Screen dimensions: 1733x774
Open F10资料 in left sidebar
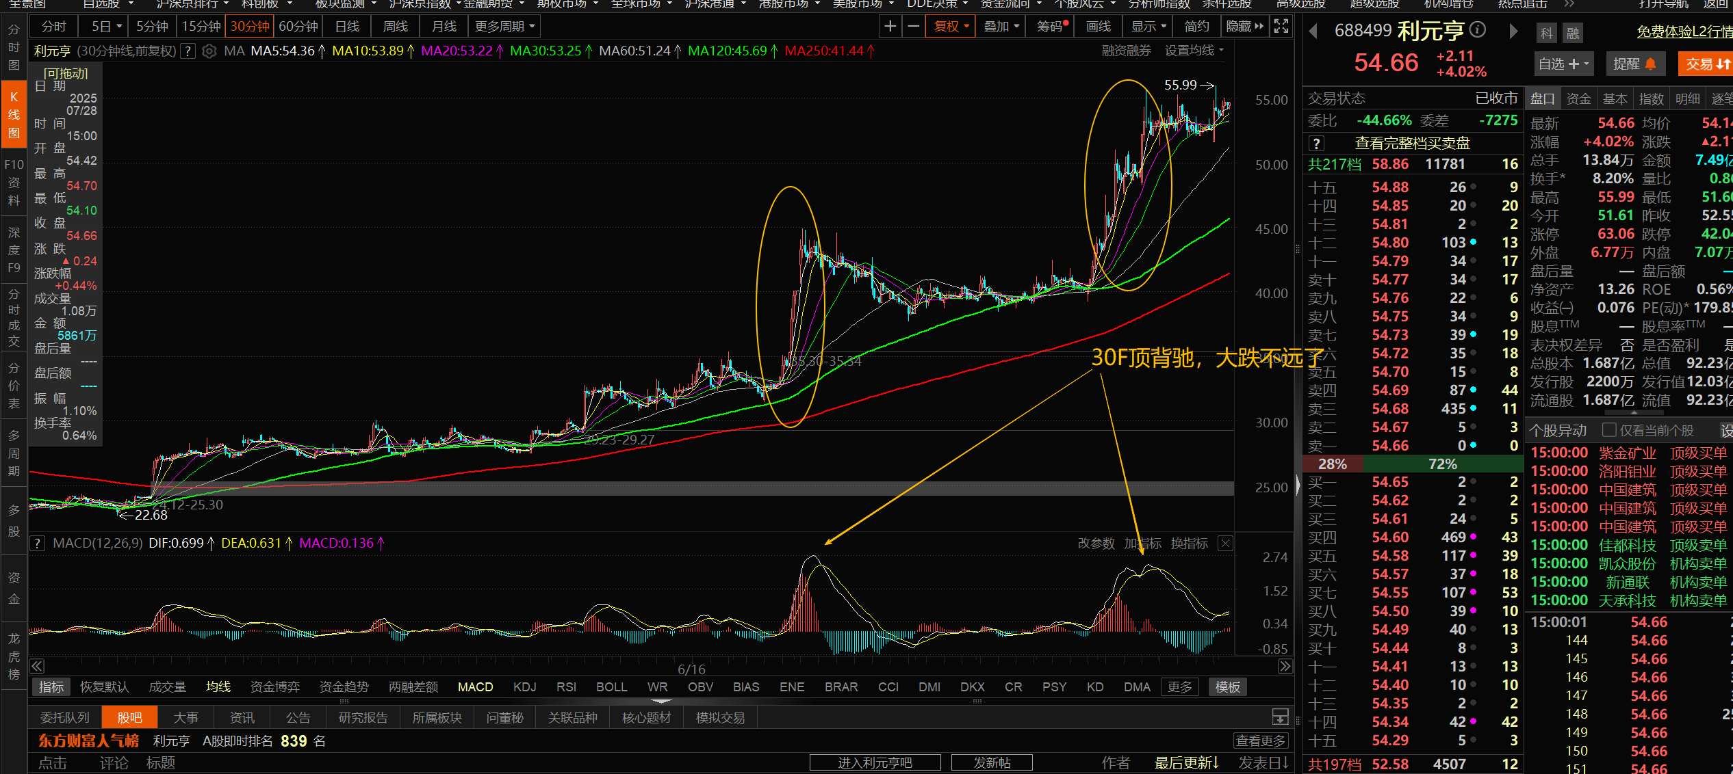click(14, 183)
